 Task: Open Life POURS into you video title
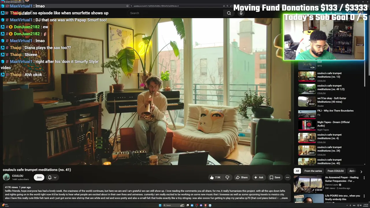point(343,197)
